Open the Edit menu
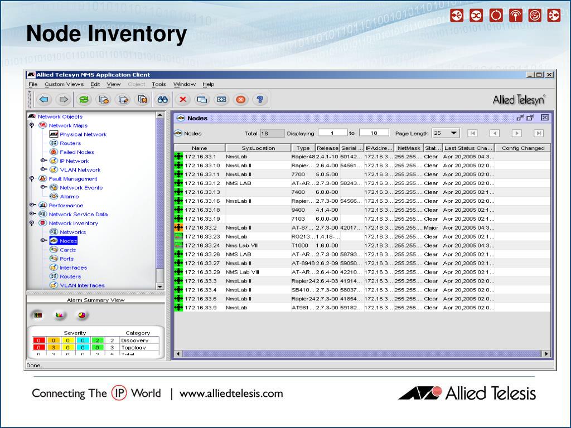571x428 pixels. 95,85
